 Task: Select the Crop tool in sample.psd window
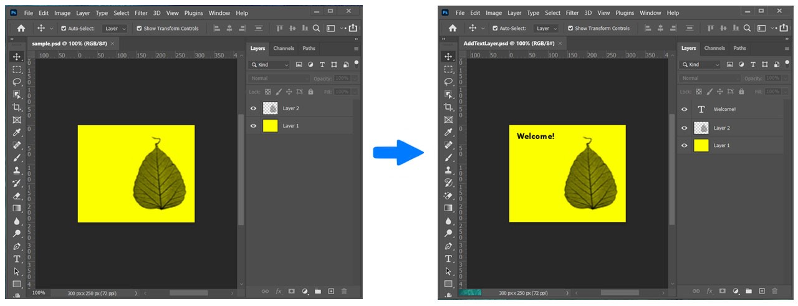coord(17,107)
